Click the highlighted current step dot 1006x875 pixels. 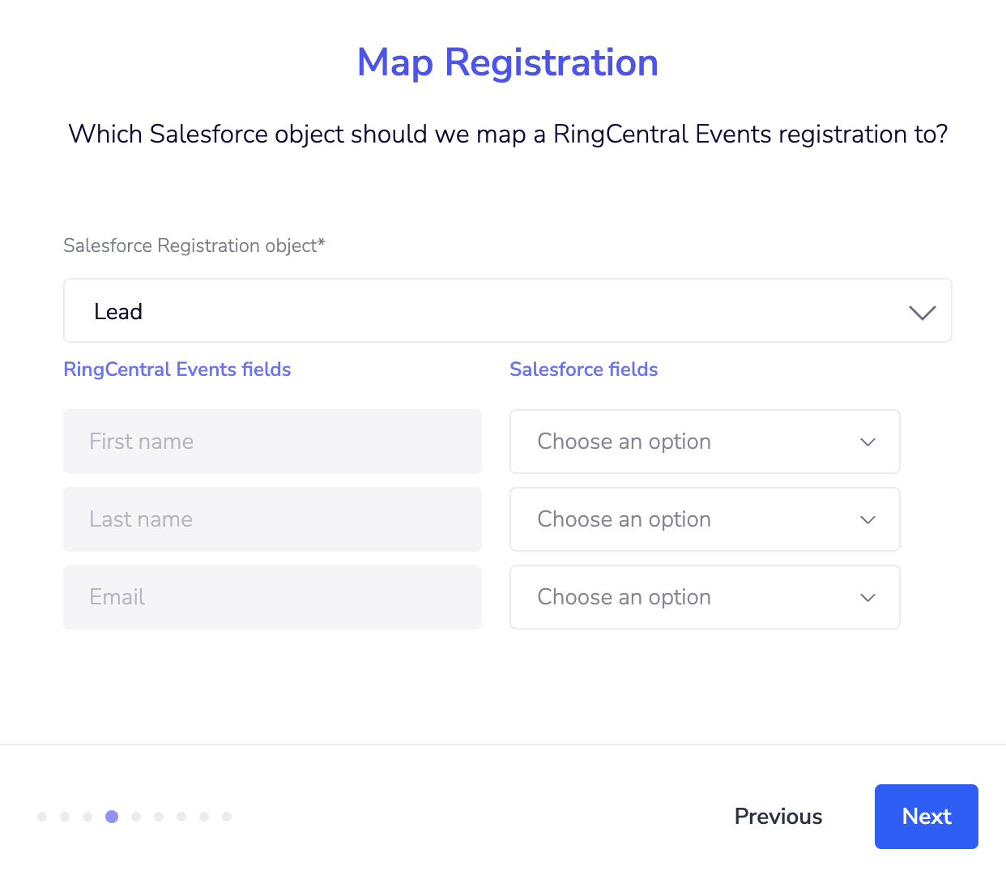pyautogui.click(x=112, y=817)
